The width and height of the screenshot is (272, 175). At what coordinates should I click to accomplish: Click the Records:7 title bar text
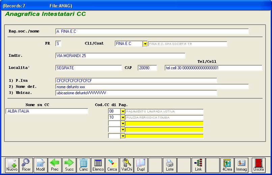[14, 6]
